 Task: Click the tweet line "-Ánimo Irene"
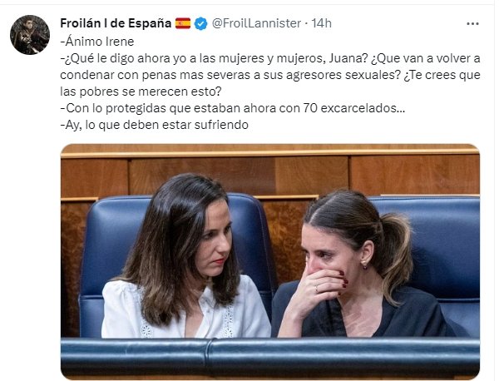pyautogui.click(x=97, y=42)
